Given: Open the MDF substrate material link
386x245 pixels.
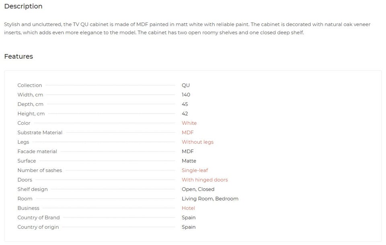Looking at the screenshot, I should 187,133.
